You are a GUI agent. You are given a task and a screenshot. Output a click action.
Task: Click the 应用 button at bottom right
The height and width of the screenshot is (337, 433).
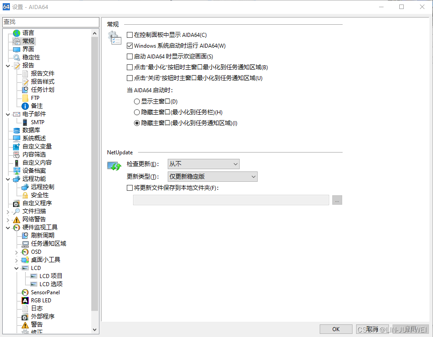[x=411, y=329]
